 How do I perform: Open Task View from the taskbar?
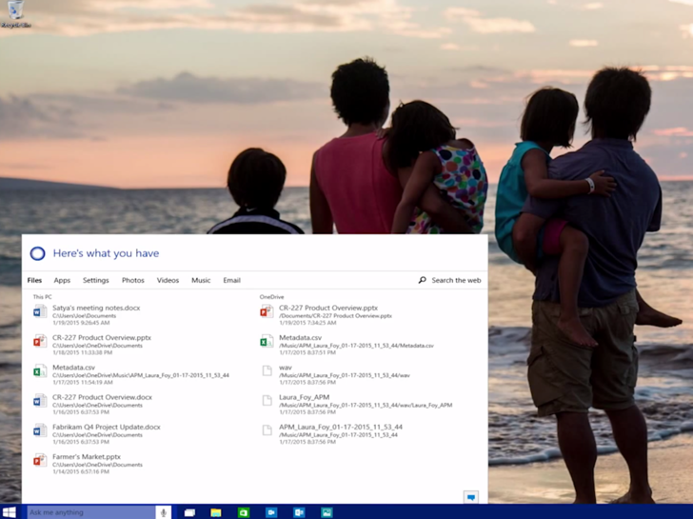click(189, 512)
